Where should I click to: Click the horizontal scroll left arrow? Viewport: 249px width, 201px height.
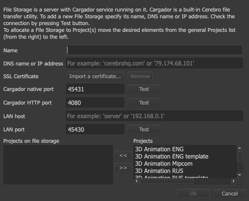point(136,181)
